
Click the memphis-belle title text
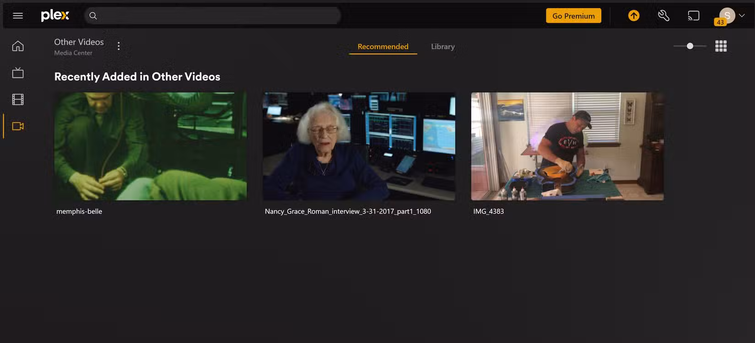coord(79,211)
